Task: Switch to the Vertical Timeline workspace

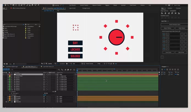Action: coord(84,5)
